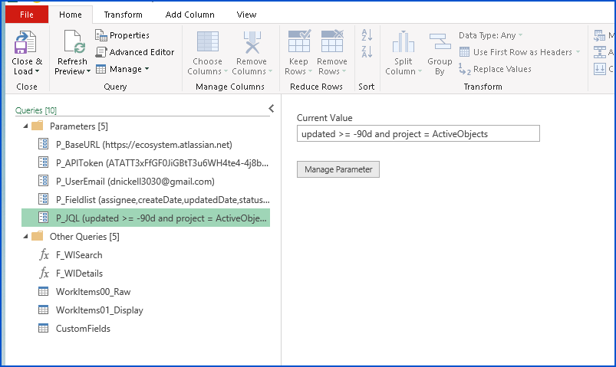Open the File tab
616x367 pixels.
point(27,15)
